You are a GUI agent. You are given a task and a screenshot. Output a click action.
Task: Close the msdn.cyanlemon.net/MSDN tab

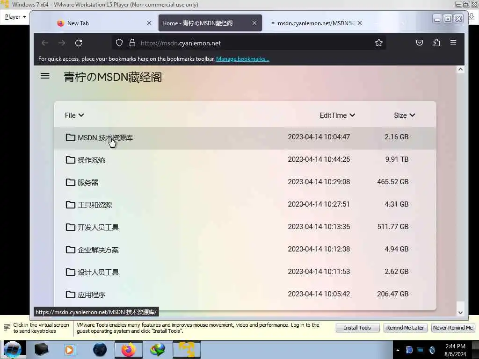(360, 23)
